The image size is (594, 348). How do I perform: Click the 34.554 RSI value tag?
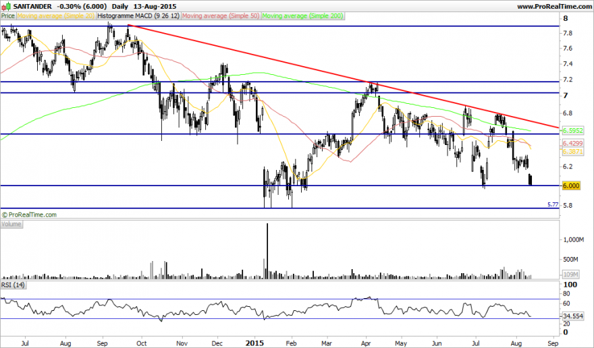[x=572, y=316]
